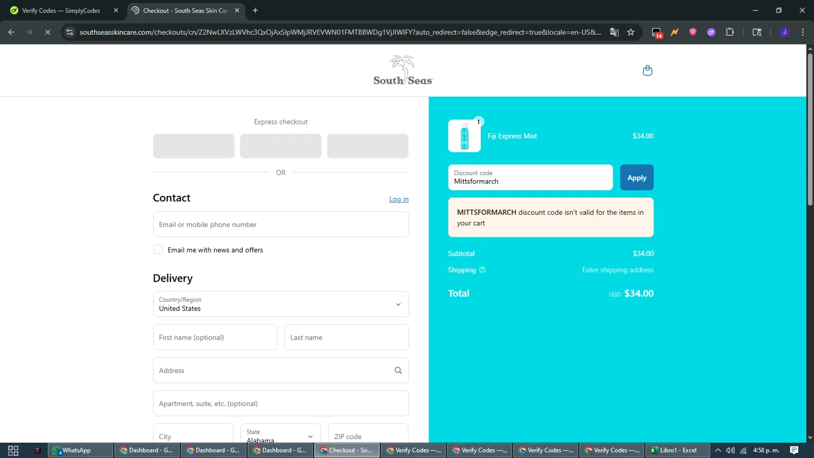This screenshot has height=458, width=814.
Task: Click the yellow lightning extension icon
Action: point(675,32)
